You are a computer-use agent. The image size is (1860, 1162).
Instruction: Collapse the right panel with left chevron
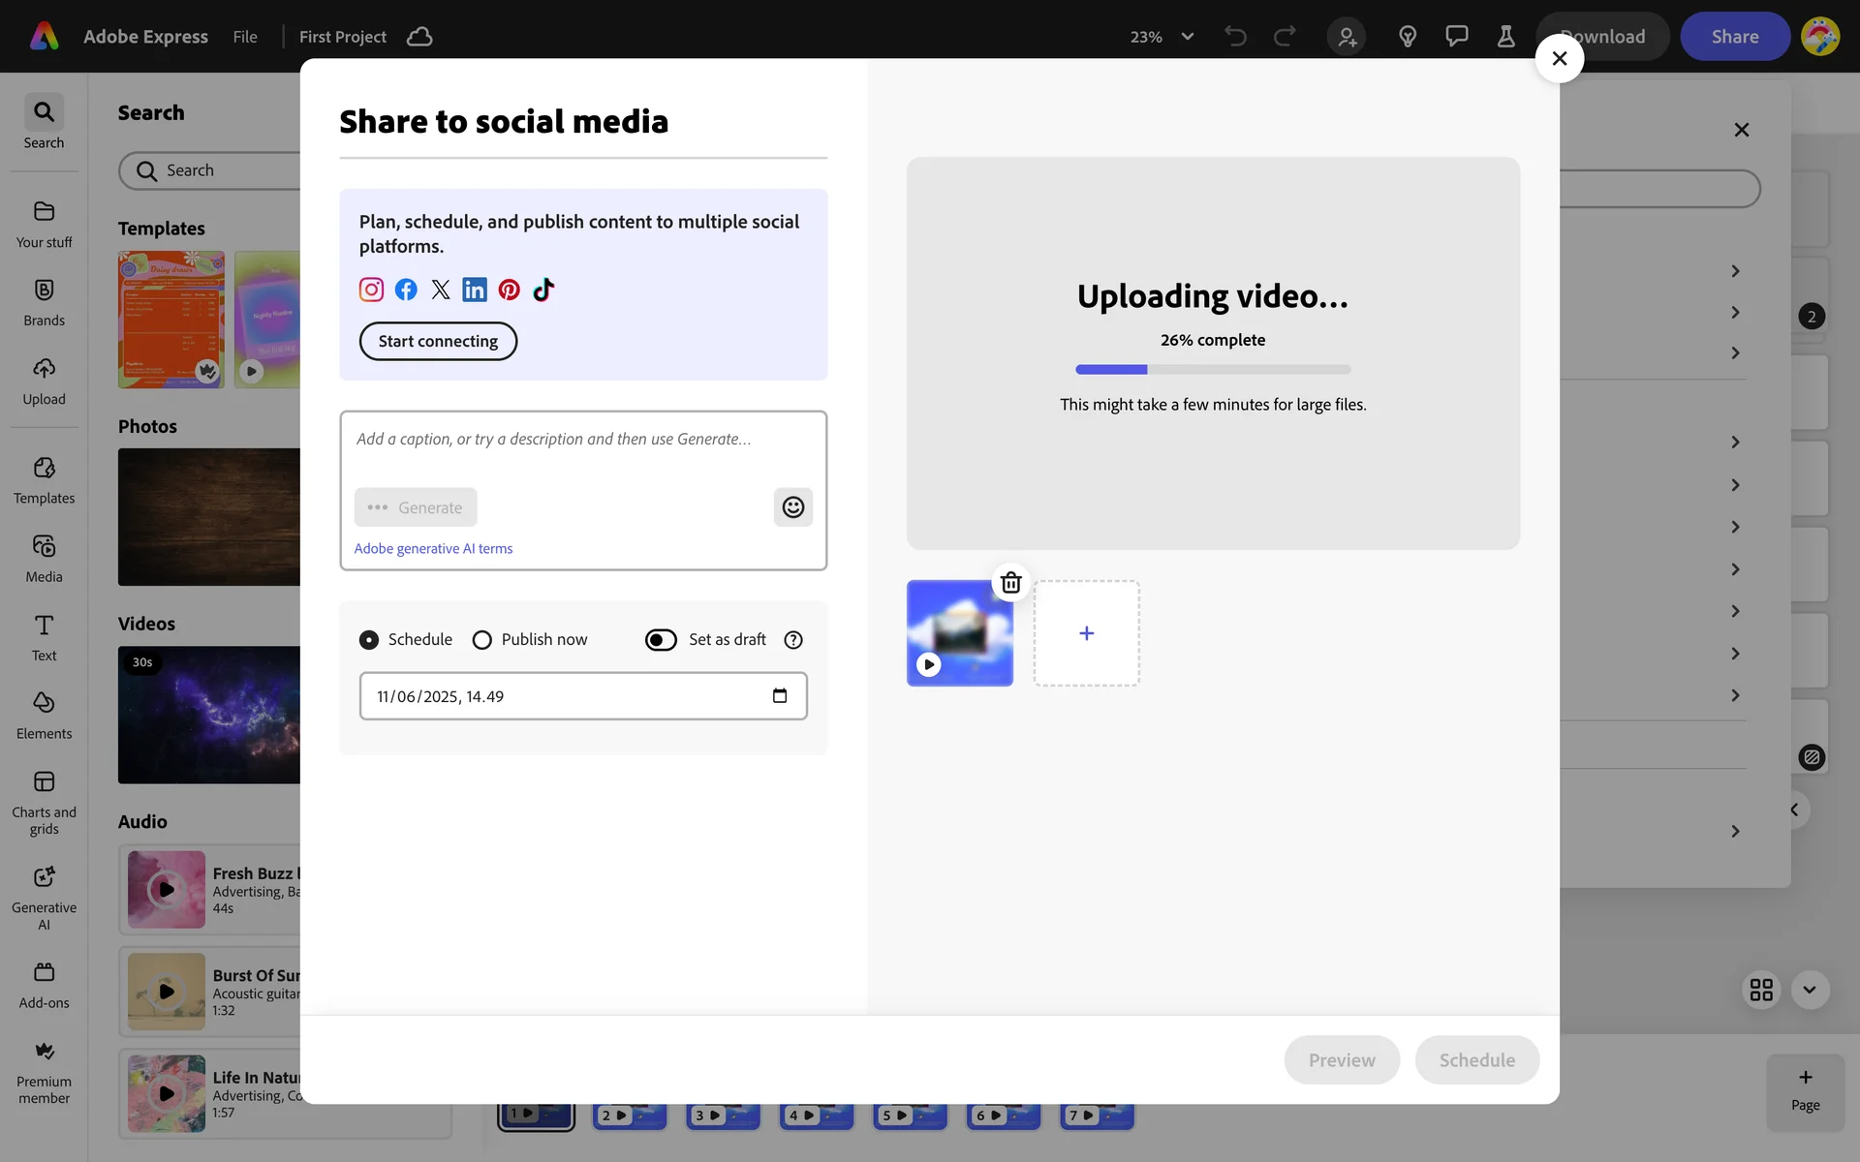click(1794, 810)
